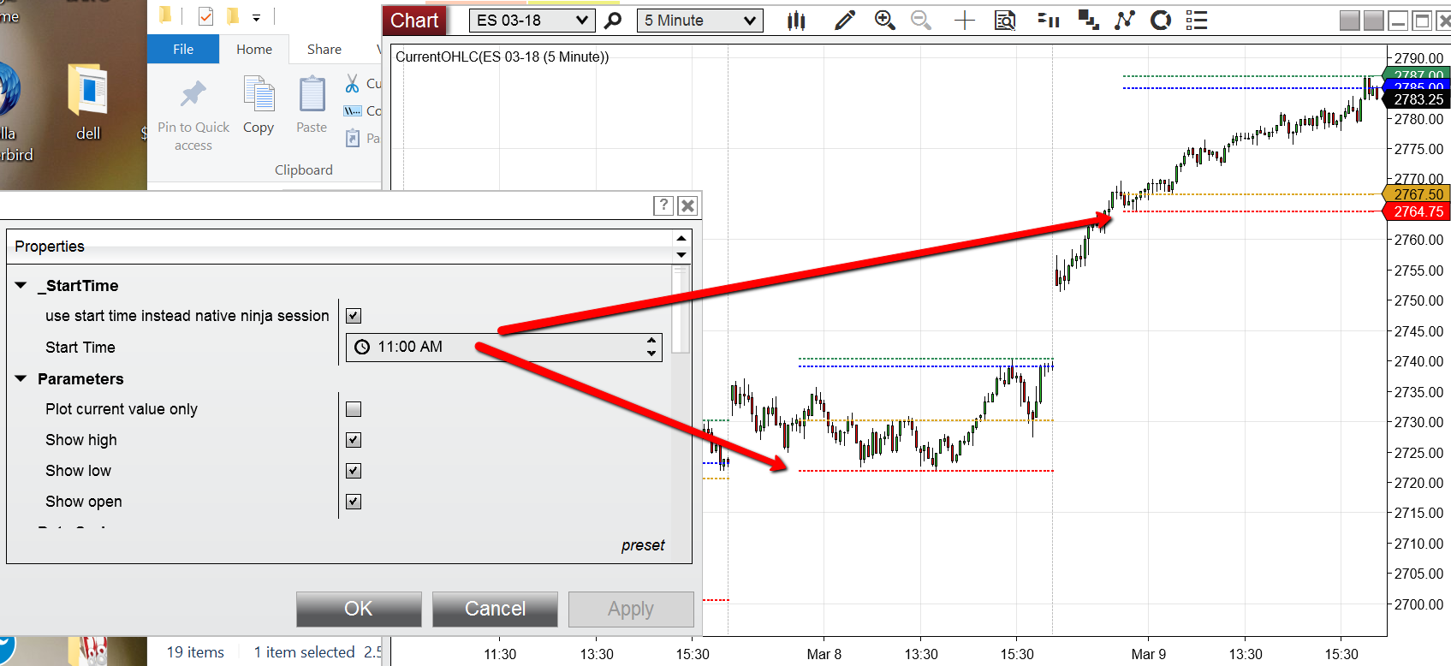Click the first gray square button right of chart toolbar

point(1350,21)
